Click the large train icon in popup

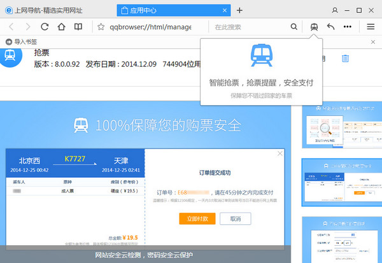pos(262,55)
